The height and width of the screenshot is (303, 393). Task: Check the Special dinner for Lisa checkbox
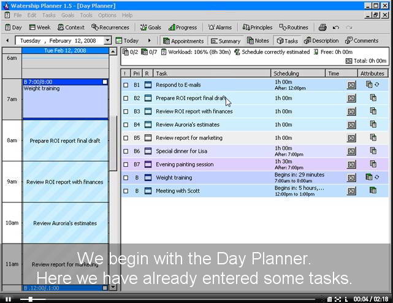[x=126, y=151]
